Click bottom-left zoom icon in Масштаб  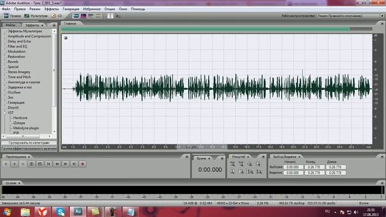tap(233, 172)
